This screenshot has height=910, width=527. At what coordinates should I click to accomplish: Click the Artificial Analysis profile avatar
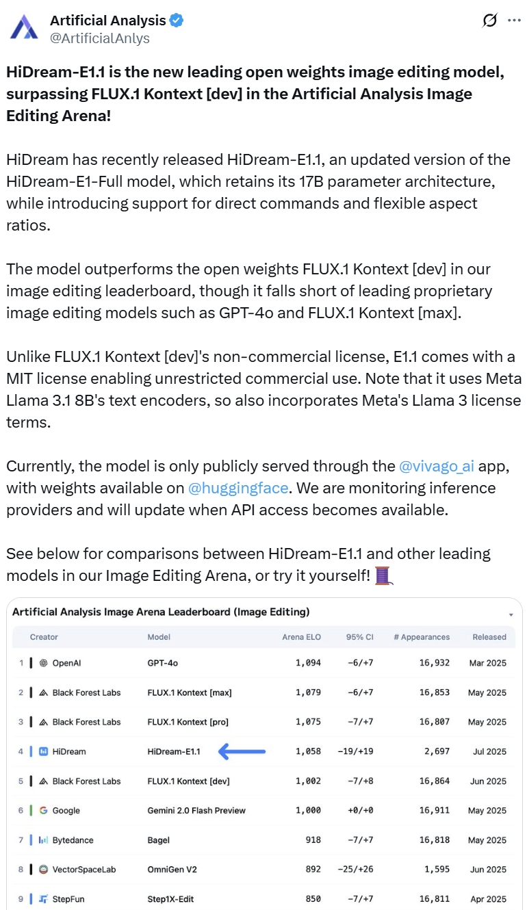(x=24, y=27)
